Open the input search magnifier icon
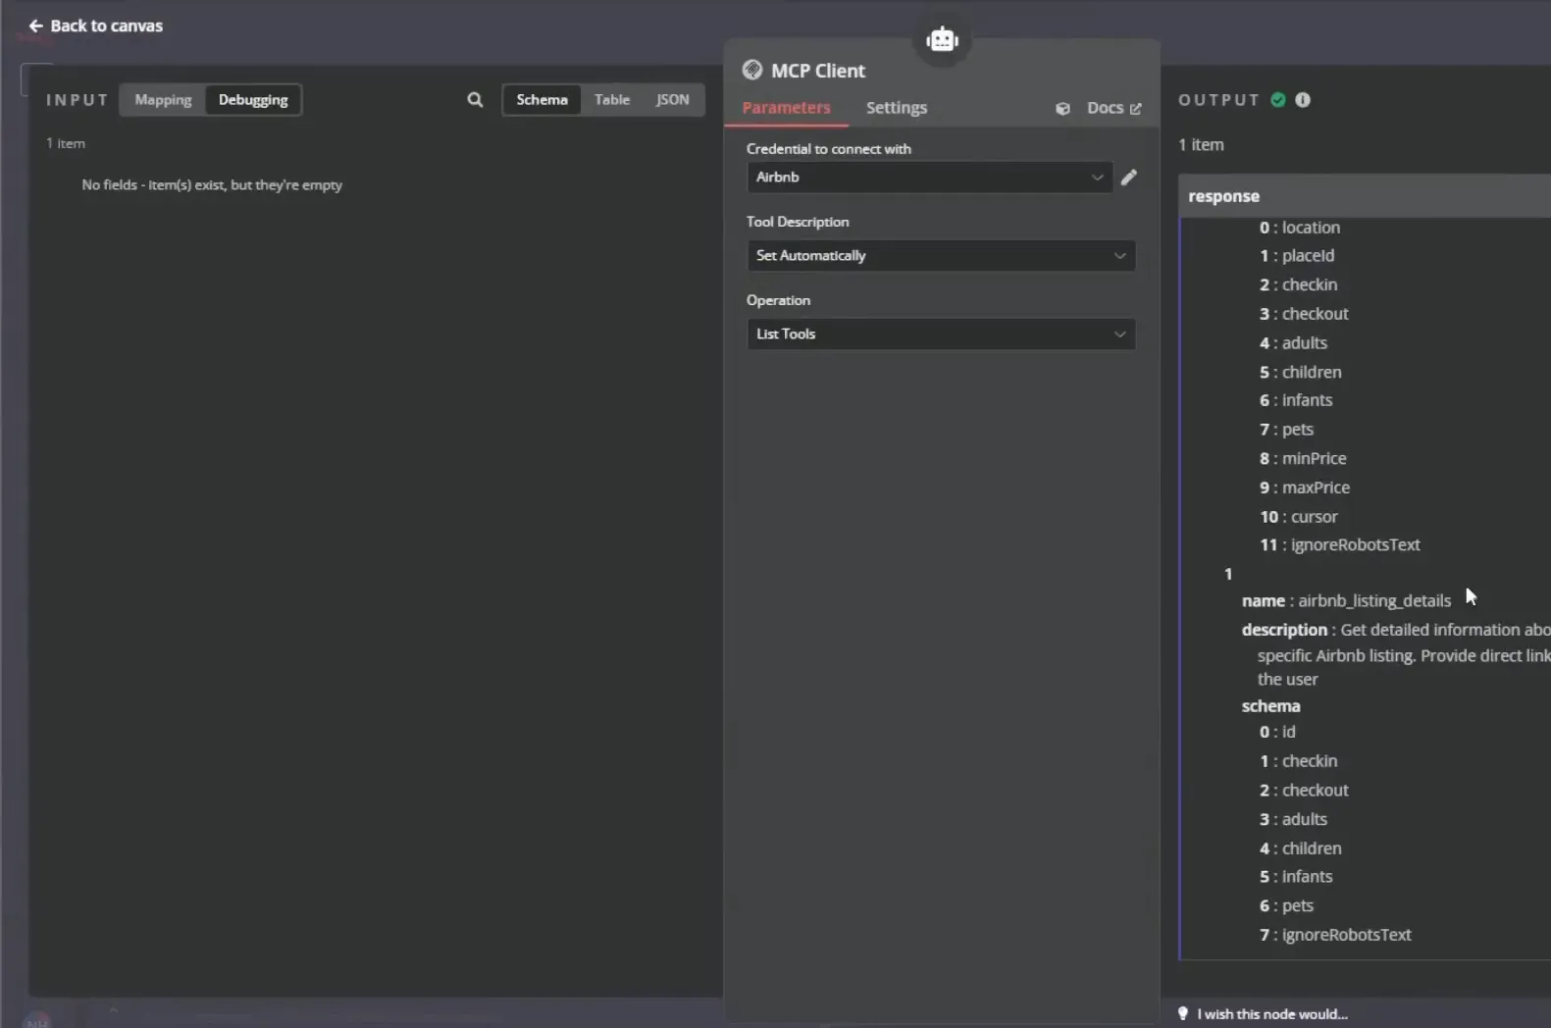 [x=475, y=100]
